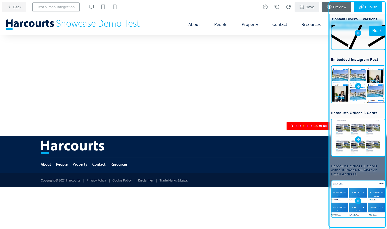The height and width of the screenshot is (229, 387).
Task: Select the Content Blocks tab
Action: point(345,19)
